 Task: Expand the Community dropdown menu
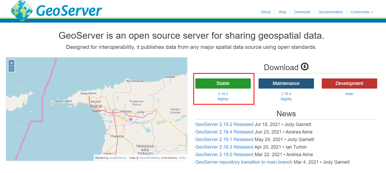(362, 12)
